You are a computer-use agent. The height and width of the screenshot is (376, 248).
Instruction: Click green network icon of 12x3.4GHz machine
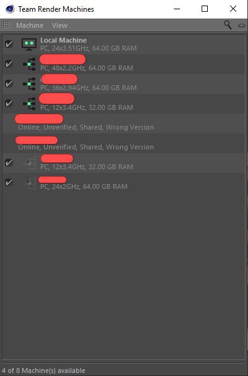29,104
